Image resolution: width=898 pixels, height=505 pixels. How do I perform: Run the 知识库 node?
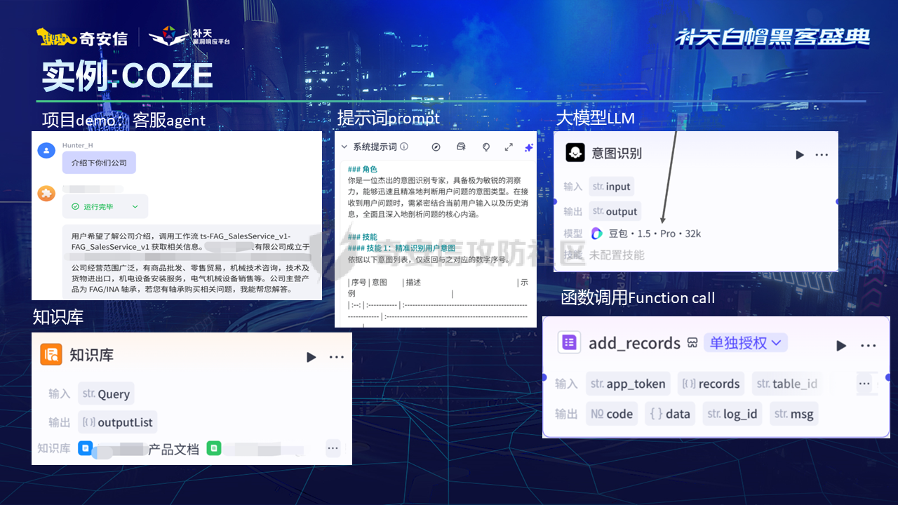(x=311, y=356)
